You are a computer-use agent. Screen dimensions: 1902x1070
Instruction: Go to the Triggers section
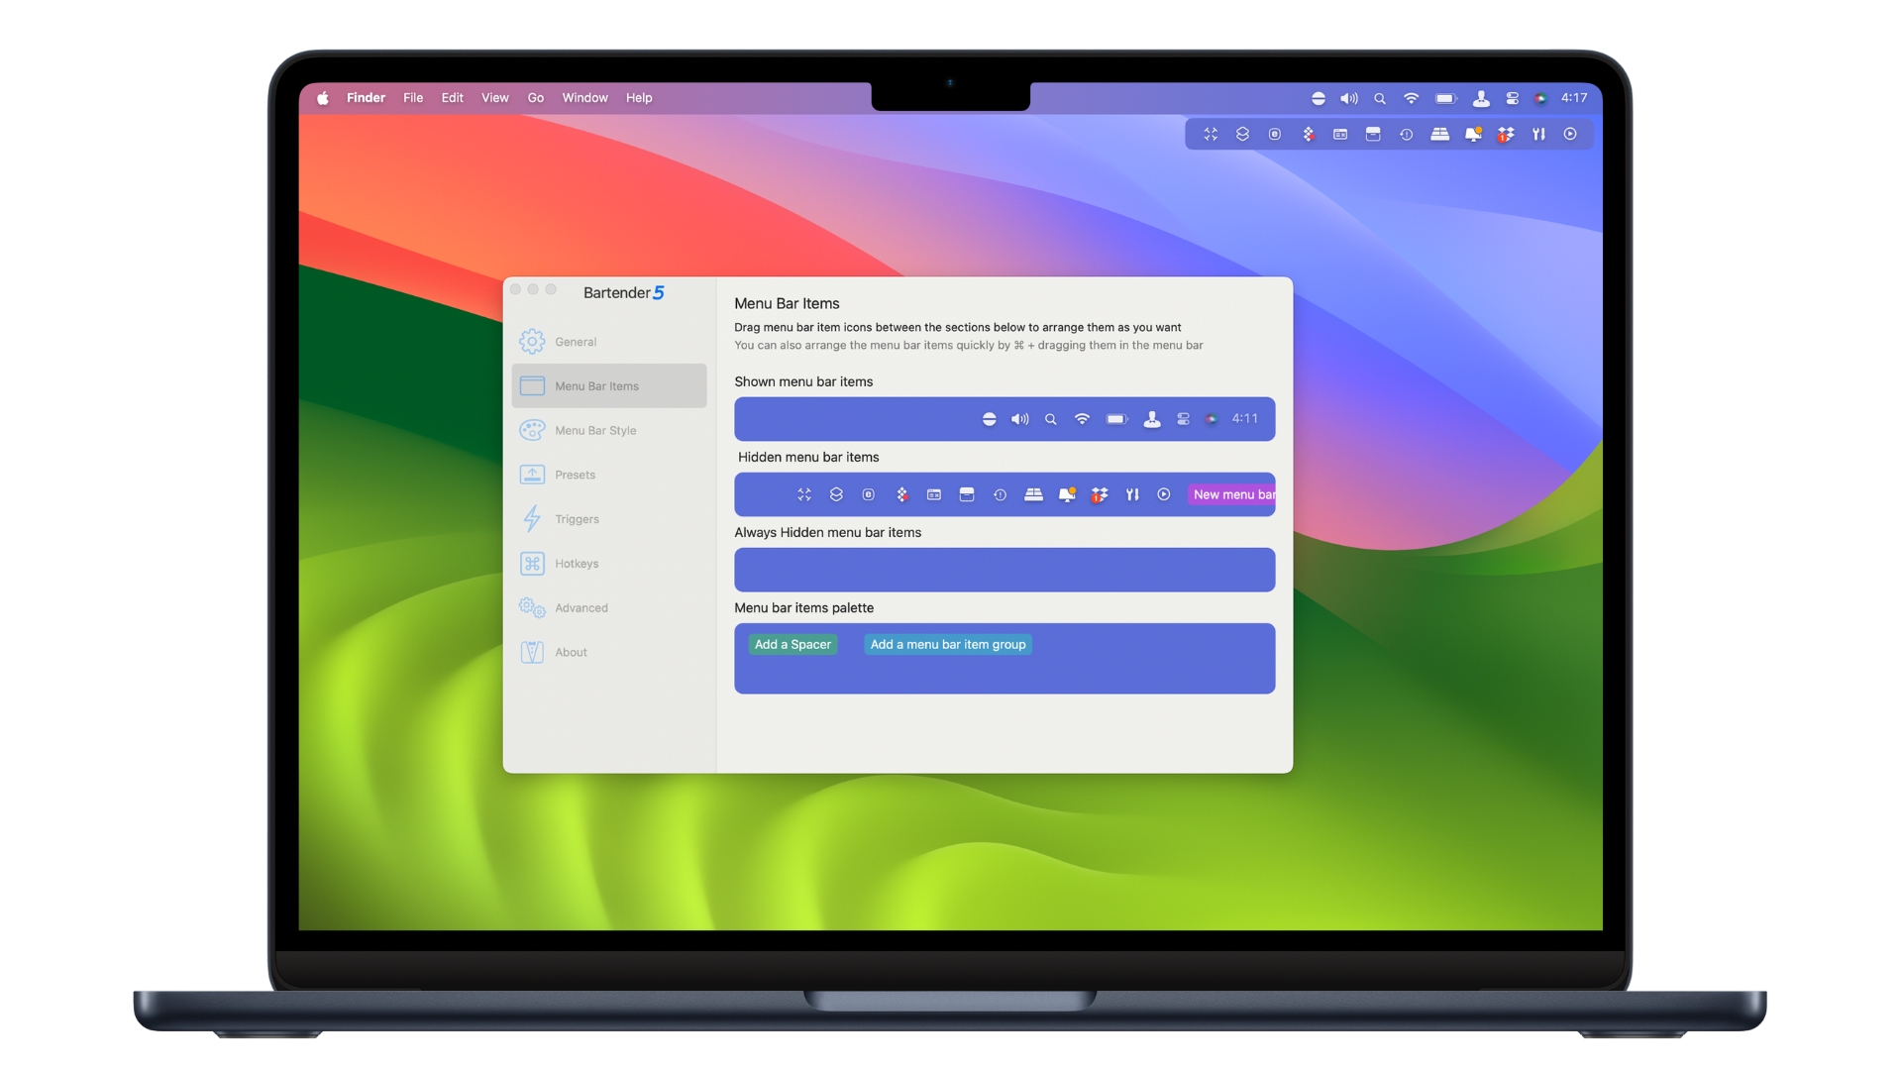pyautogui.click(x=609, y=519)
